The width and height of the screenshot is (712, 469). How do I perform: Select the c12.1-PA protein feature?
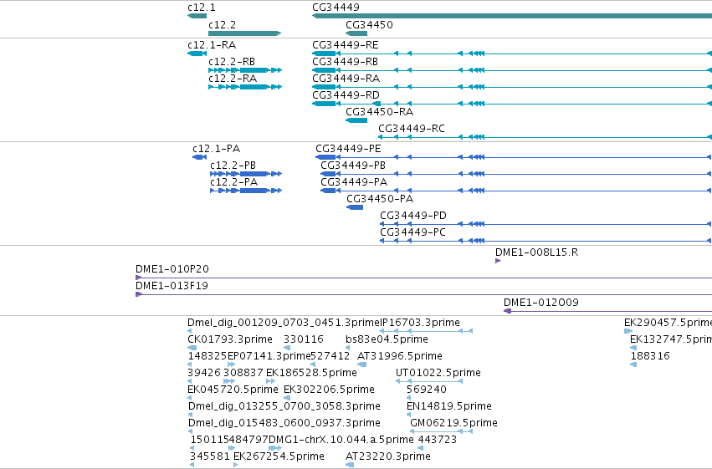tap(199, 157)
